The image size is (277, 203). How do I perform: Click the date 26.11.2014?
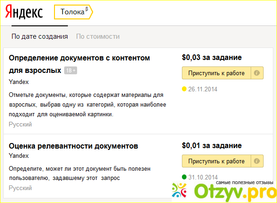tap(202, 89)
